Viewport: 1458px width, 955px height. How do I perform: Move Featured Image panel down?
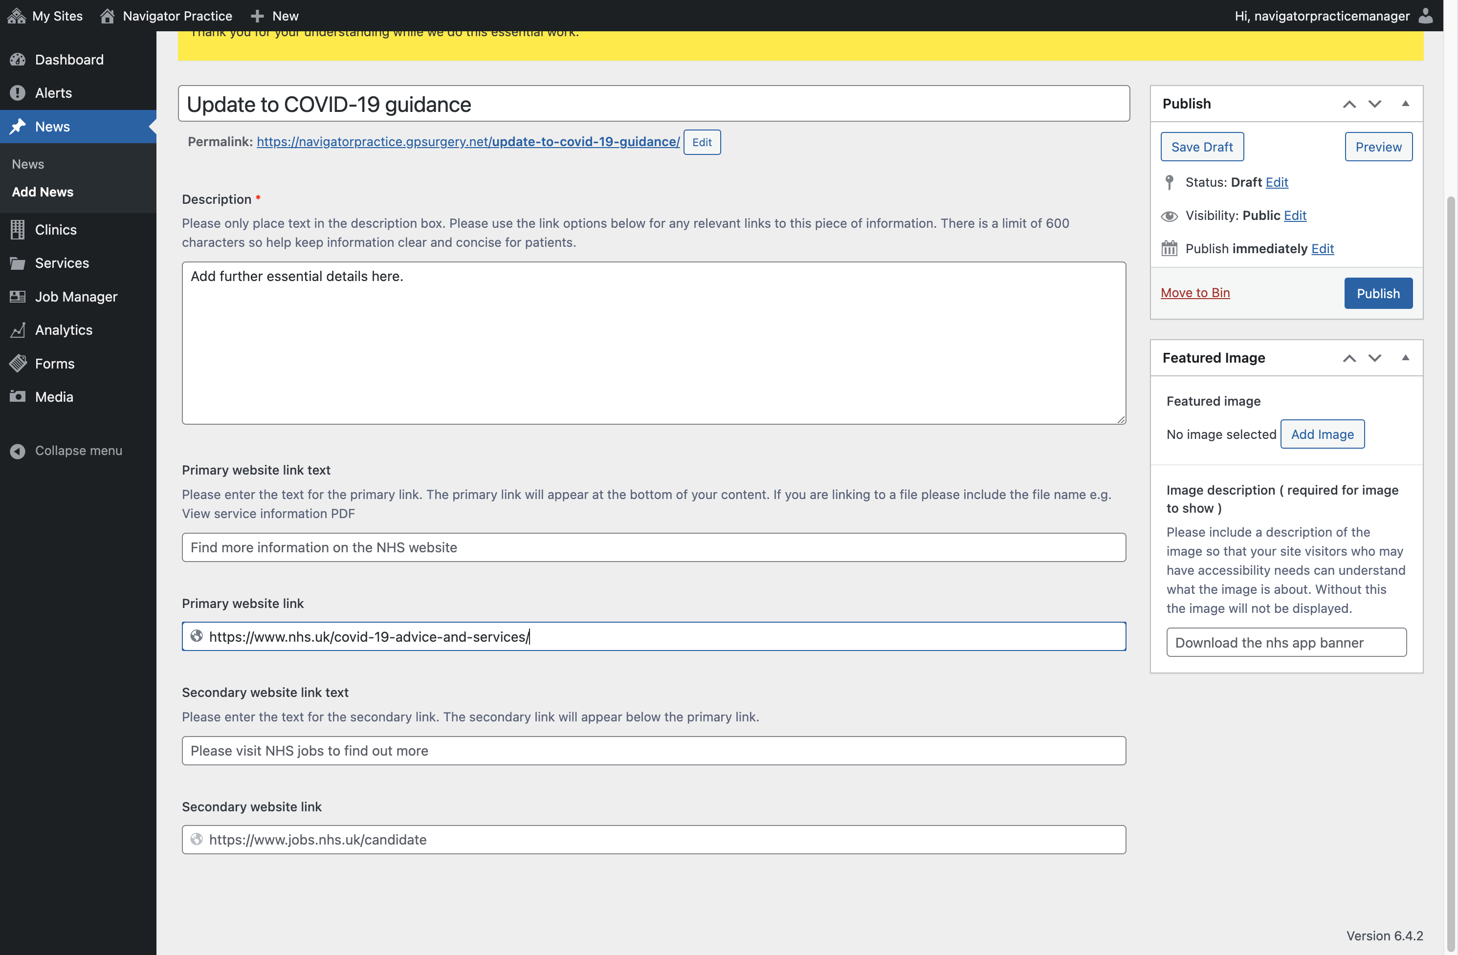click(x=1375, y=358)
